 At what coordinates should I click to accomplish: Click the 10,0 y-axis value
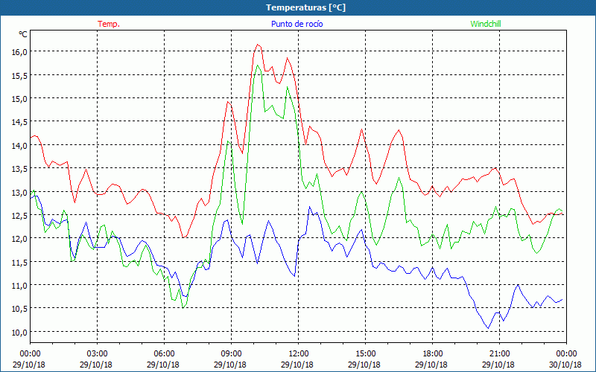click(19, 332)
